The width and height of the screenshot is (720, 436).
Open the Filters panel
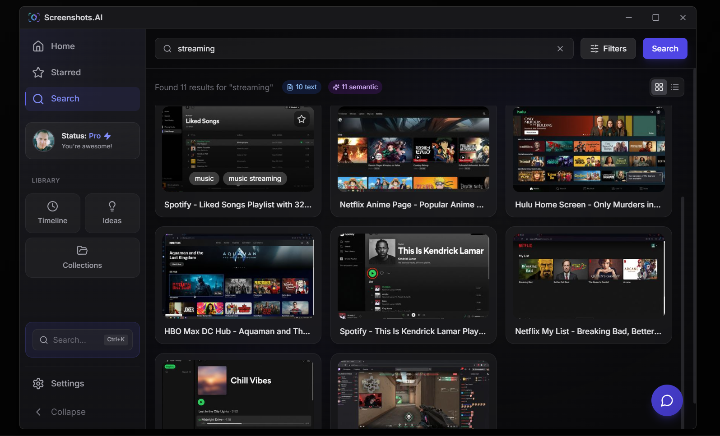pos(608,49)
